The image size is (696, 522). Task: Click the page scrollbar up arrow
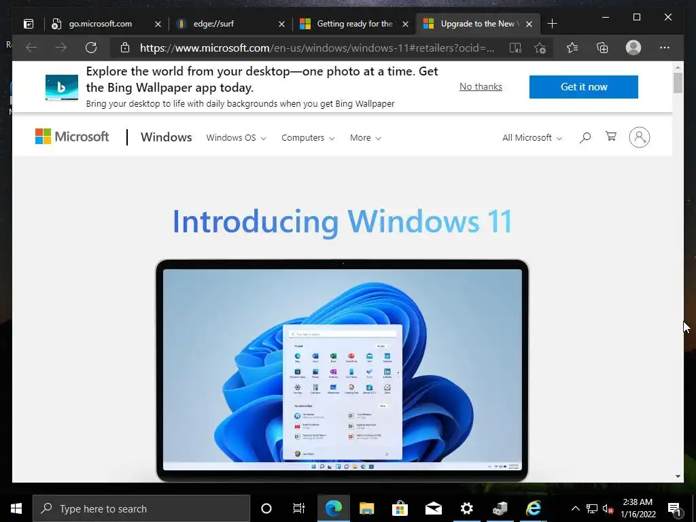pyautogui.click(x=678, y=67)
